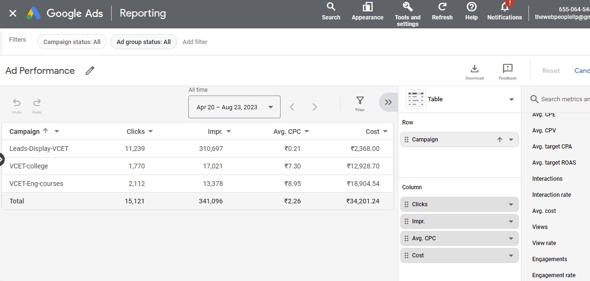Select Views metric

540,227
